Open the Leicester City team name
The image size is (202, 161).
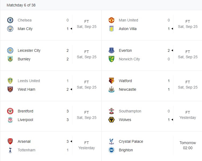(x=29, y=50)
